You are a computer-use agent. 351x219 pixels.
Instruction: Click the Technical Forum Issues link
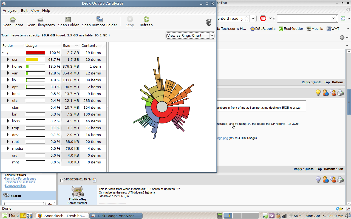(20, 178)
